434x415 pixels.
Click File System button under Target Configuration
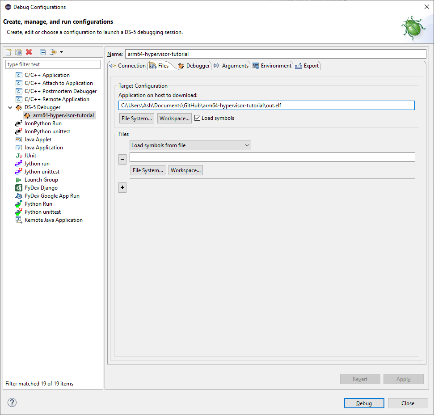(136, 118)
